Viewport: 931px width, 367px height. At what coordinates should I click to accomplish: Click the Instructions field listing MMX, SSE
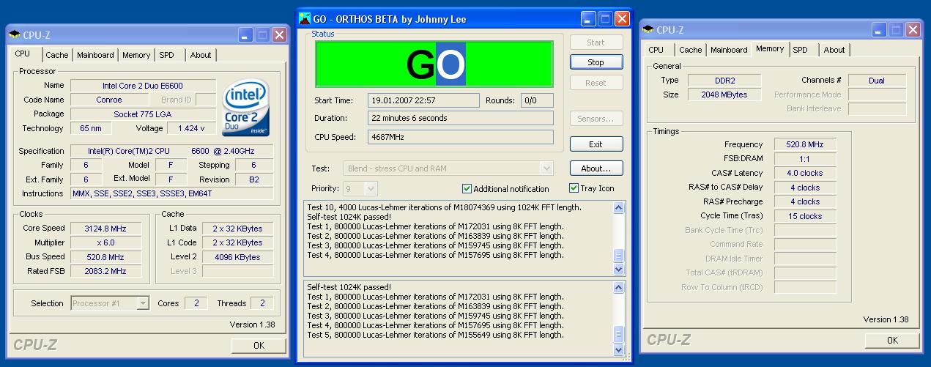coord(172,193)
